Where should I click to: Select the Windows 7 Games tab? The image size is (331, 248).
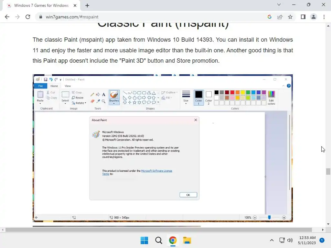(x=41, y=5)
